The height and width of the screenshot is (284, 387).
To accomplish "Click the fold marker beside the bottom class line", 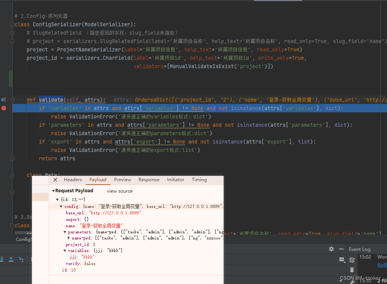I will pos(12,225).
